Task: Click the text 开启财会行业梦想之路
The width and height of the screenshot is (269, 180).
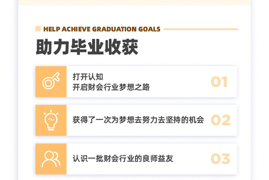Action: [111, 87]
